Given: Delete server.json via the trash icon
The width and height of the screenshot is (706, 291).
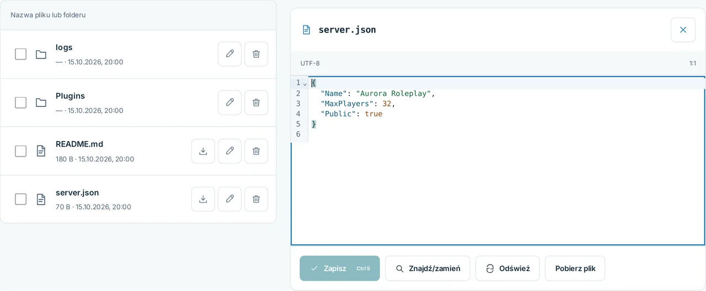Looking at the screenshot, I should tap(256, 199).
